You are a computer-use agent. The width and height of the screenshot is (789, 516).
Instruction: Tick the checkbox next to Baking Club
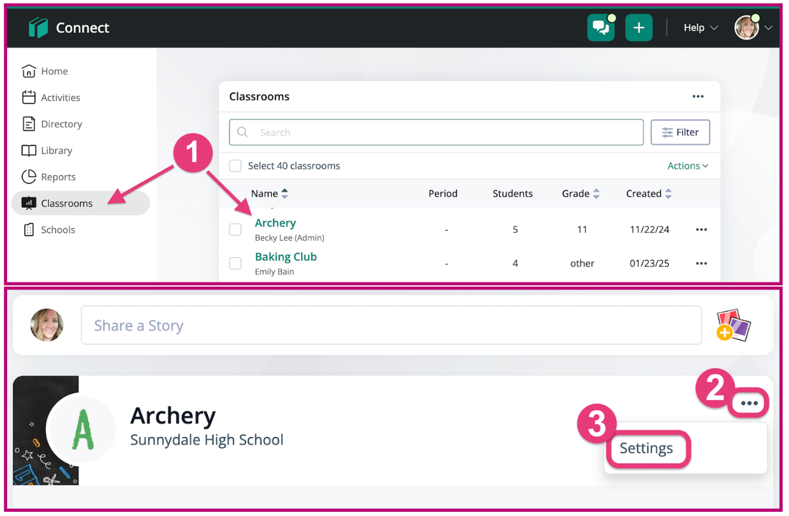click(235, 263)
